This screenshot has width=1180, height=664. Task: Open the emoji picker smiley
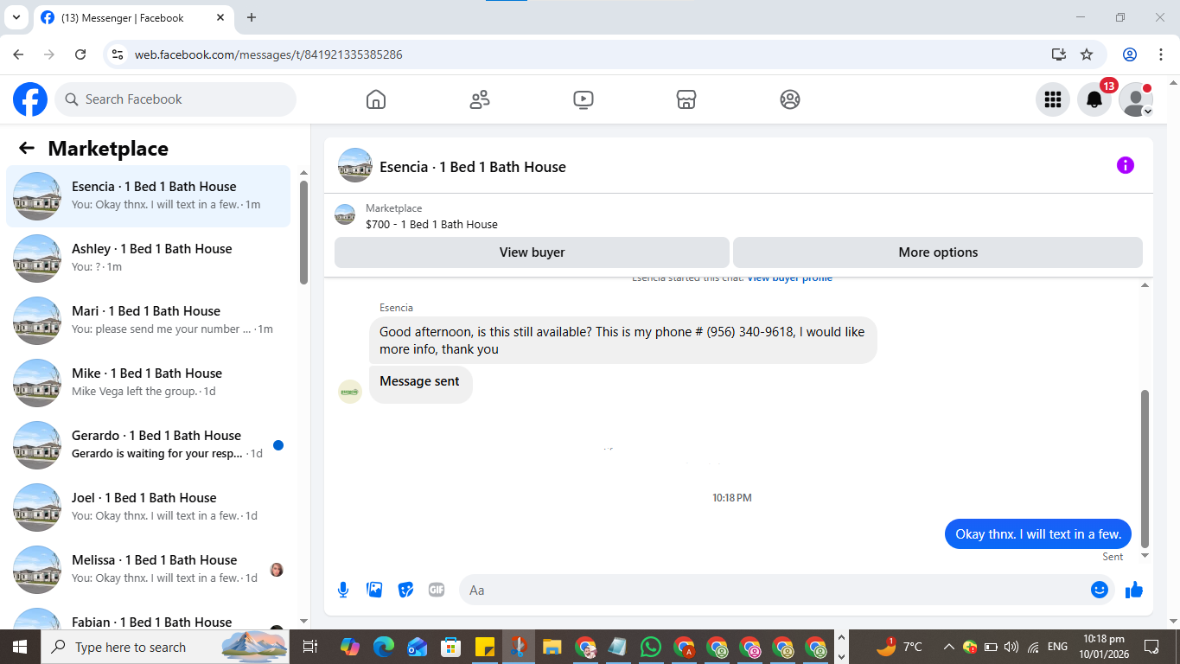click(1100, 590)
